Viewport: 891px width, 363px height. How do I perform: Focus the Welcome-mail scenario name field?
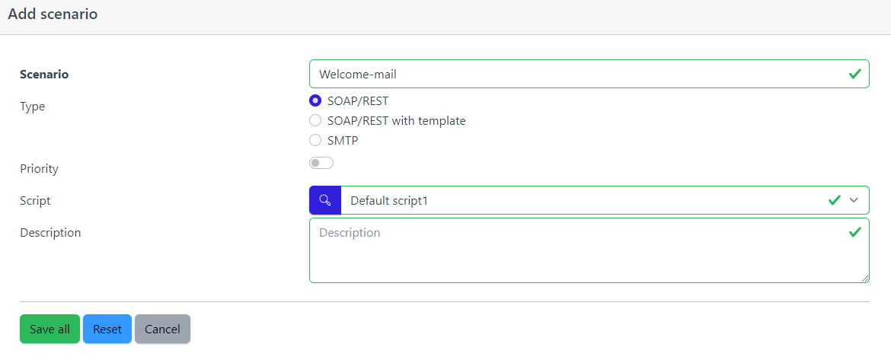pyautogui.click(x=589, y=74)
